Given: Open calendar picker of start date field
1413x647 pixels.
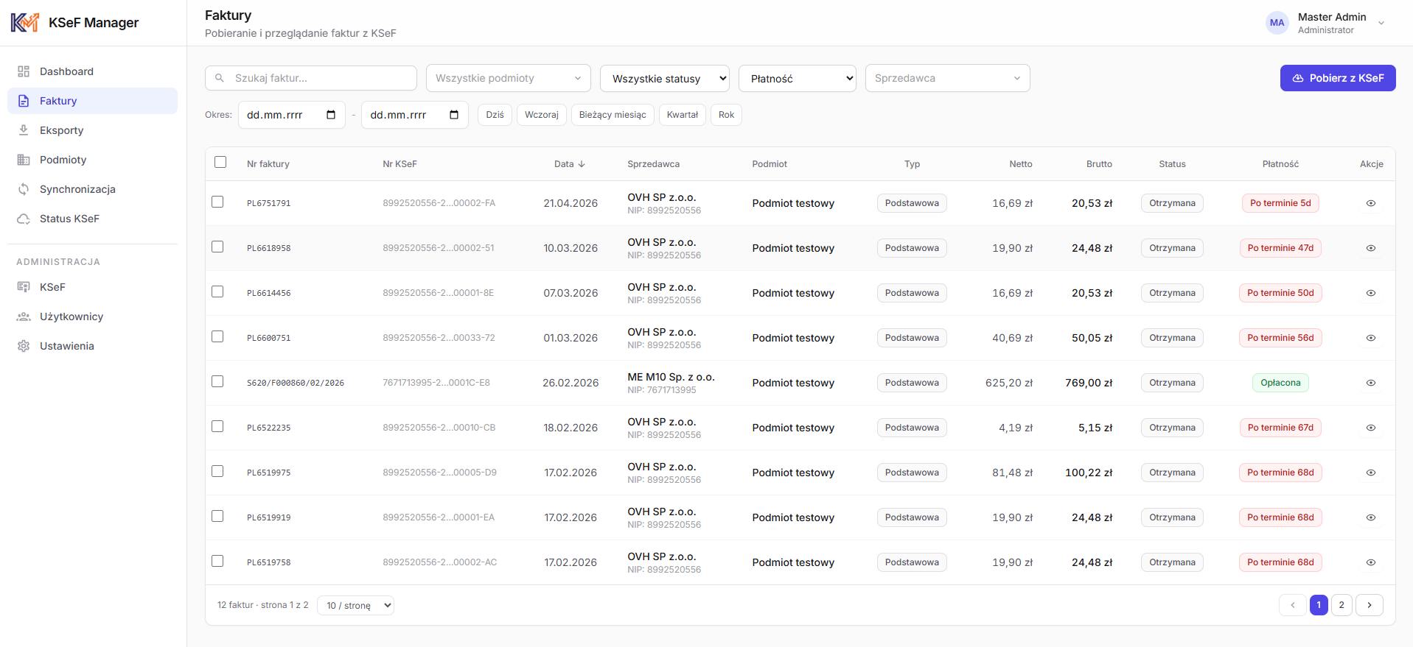Looking at the screenshot, I should [331, 115].
